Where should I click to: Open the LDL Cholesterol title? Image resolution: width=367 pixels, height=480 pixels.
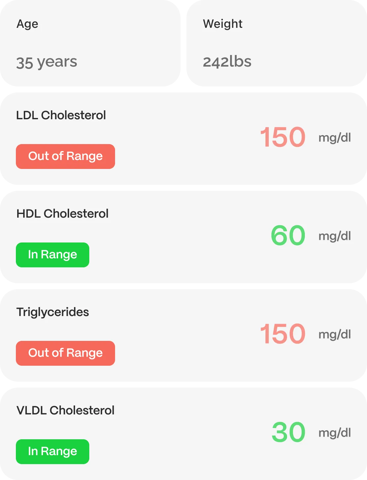[x=61, y=115]
